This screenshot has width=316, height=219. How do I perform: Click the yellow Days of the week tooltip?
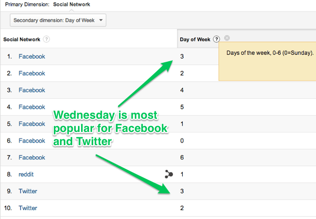[268, 61]
